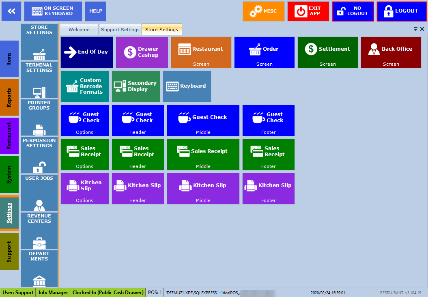This screenshot has width=428, height=297.
Task: Open Guest Check Options tile
Action: coord(85,120)
